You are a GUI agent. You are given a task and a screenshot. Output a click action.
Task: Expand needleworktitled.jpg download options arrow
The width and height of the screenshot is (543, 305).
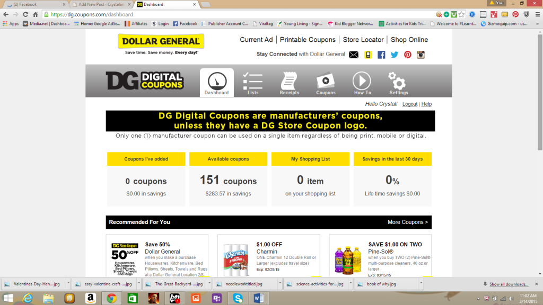[280, 284]
